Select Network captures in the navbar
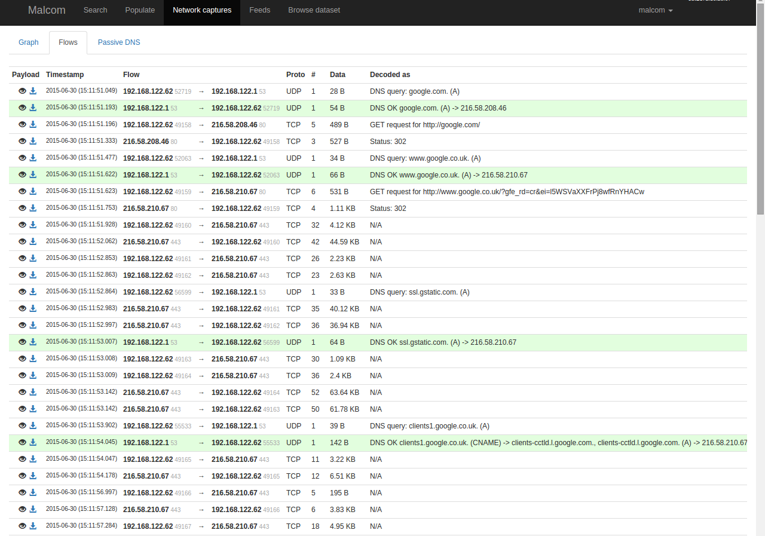The width and height of the screenshot is (765, 536). coord(202,10)
